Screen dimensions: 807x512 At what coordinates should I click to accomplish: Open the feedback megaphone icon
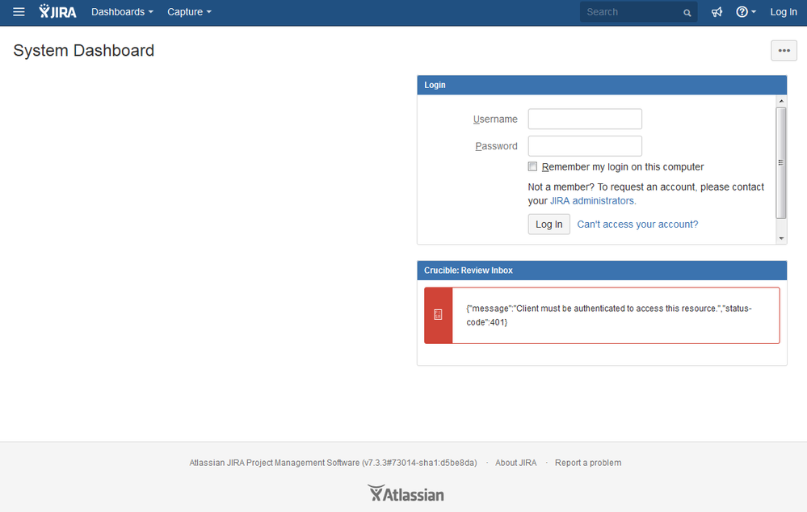(717, 12)
